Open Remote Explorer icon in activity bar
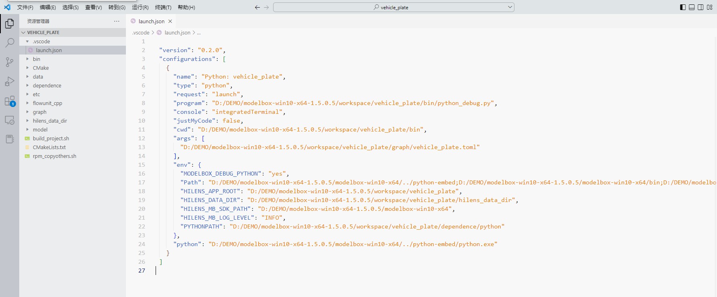Image resolution: width=717 pixels, height=297 pixels. [x=10, y=120]
